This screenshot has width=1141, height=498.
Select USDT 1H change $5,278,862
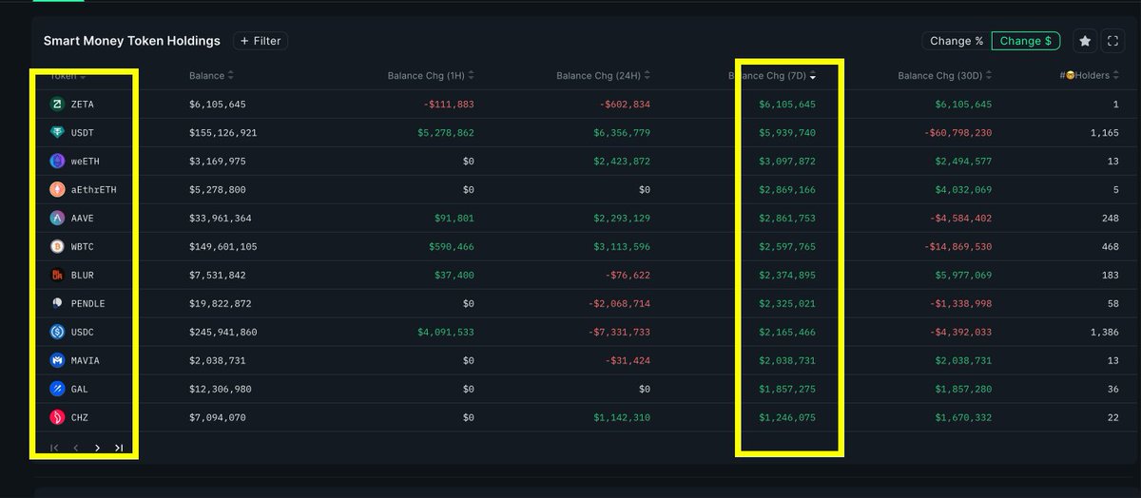click(x=446, y=133)
